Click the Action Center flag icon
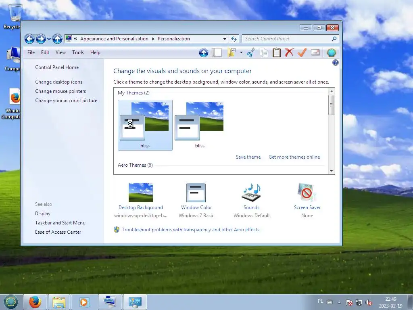Image resolution: width=413 pixels, height=310 pixels. click(349, 302)
